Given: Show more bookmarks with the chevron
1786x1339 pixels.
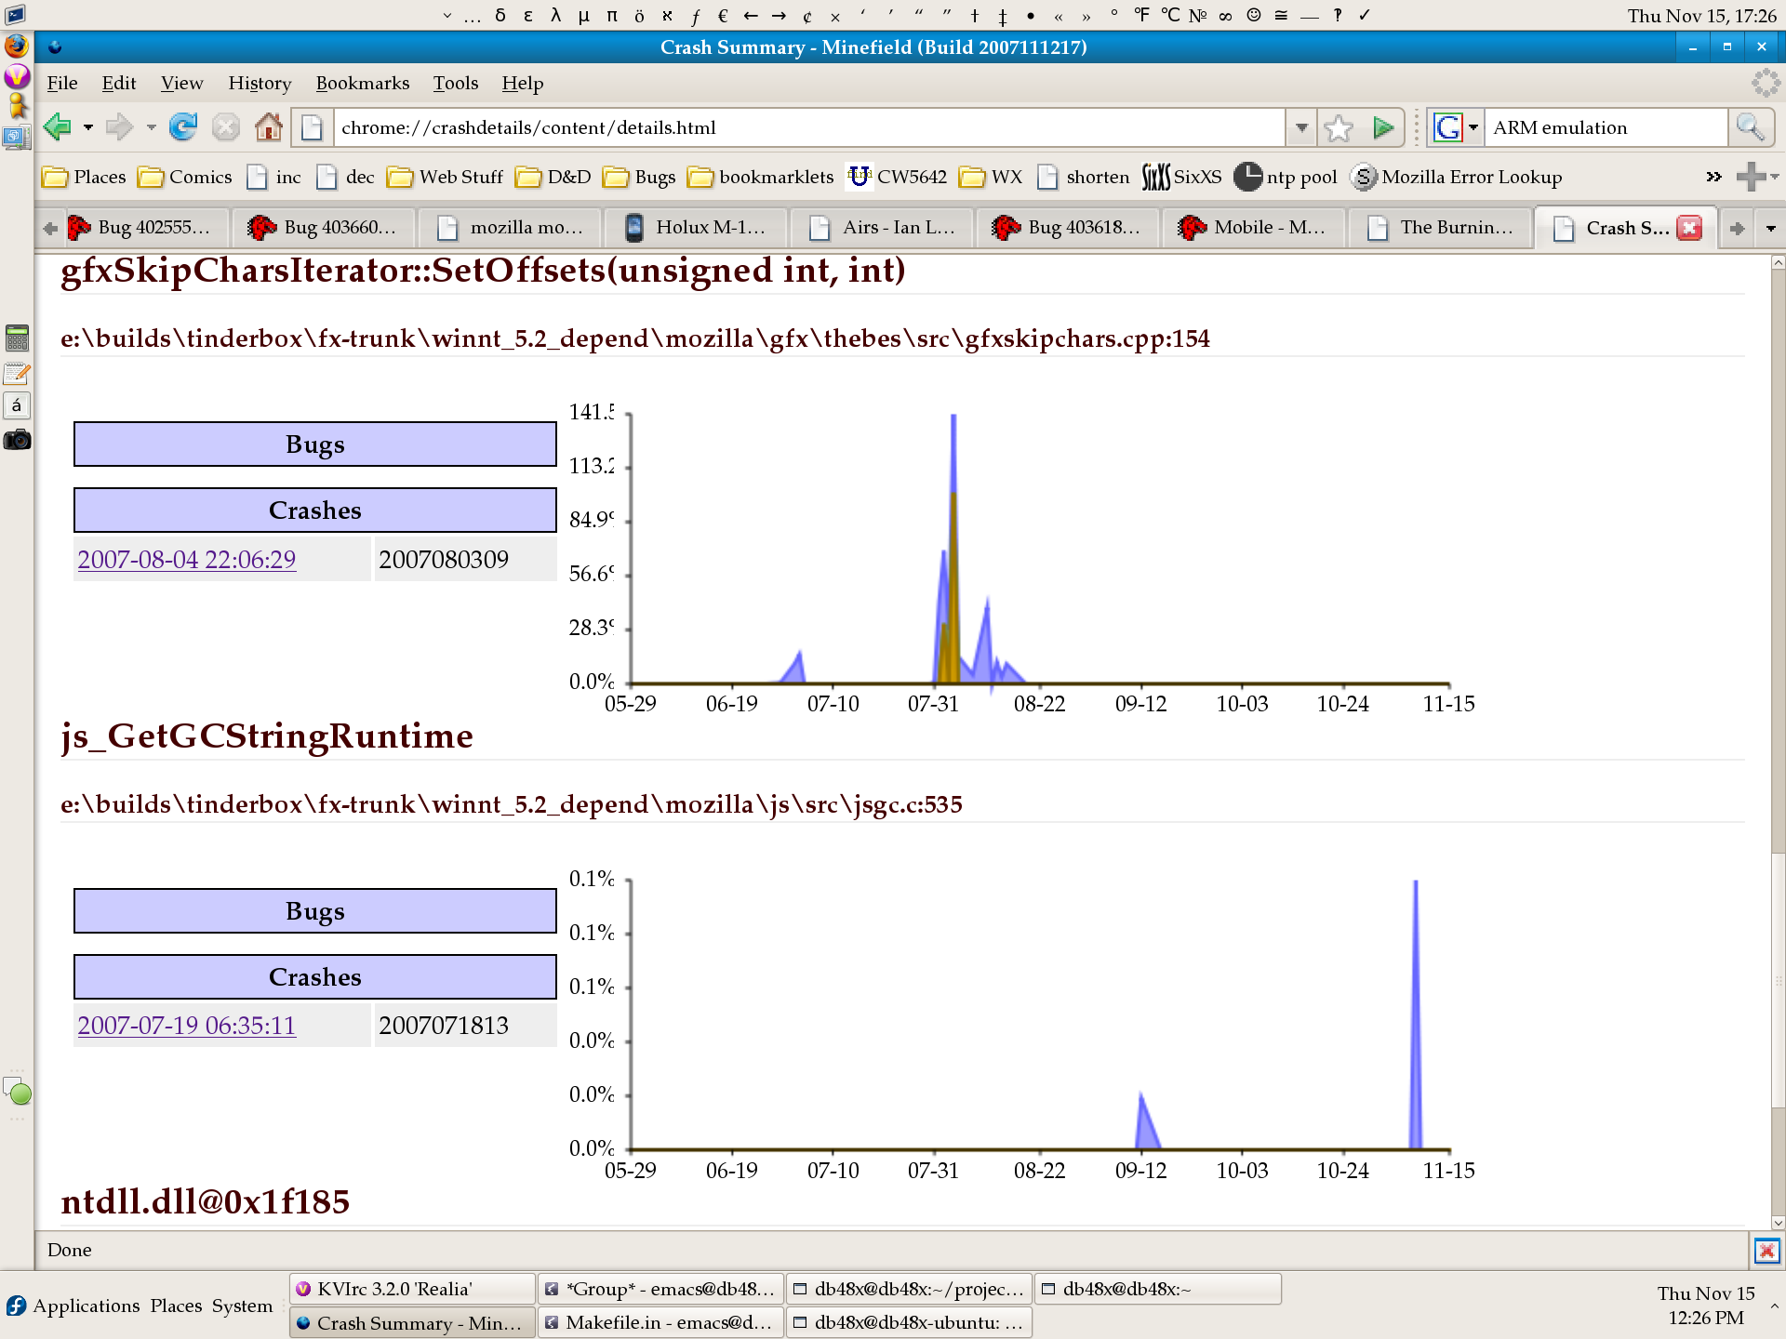Looking at the screenshot, I should (x=1713, y=177).
